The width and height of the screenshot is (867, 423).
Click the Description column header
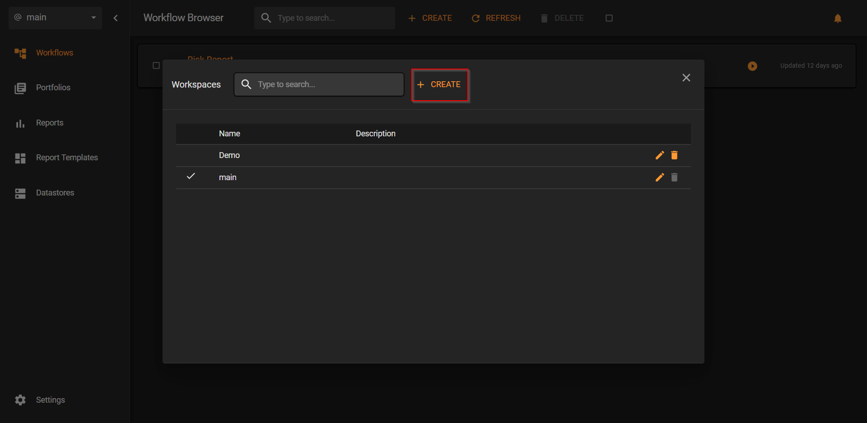pos(375,134)
